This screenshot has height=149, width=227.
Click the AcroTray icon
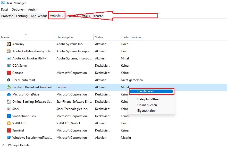(9, 44)
